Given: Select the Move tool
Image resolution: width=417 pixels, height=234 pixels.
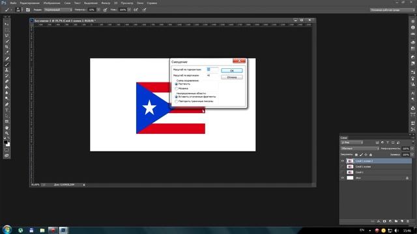Looking at the screenshot, I should coord(7,24).
